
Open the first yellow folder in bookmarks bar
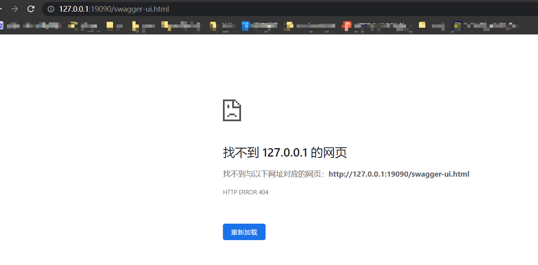coord(84,26)
